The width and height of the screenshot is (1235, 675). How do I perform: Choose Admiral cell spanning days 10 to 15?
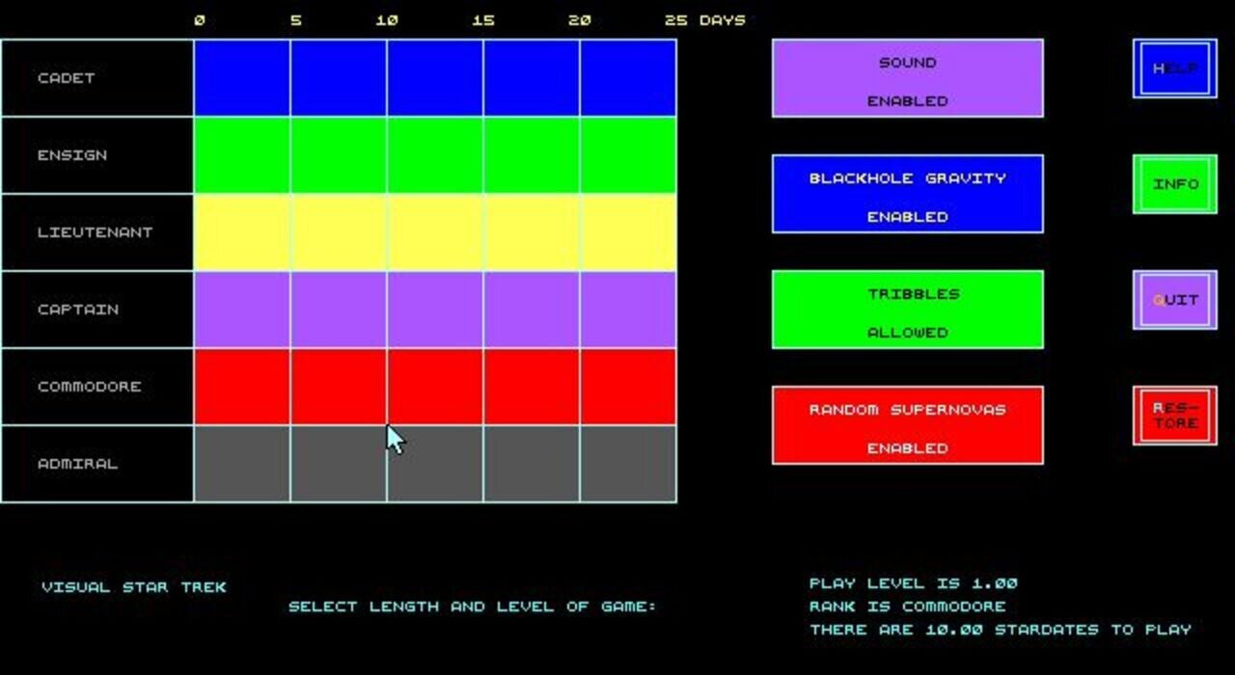coord(435,464)
